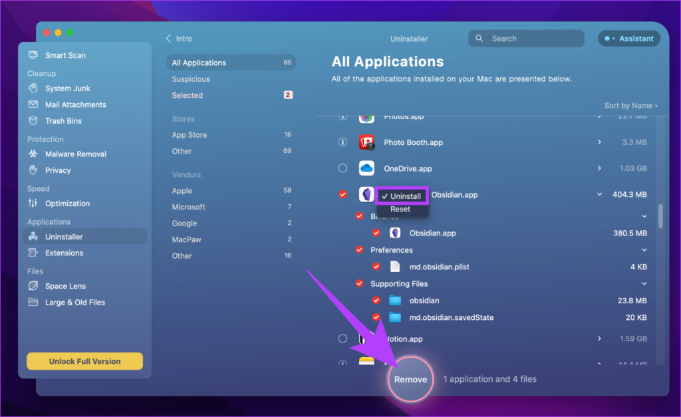This screenshot has width=681, height=417.
Task: Click the OneDrive cloud app icon
Action: pos(366,168)
